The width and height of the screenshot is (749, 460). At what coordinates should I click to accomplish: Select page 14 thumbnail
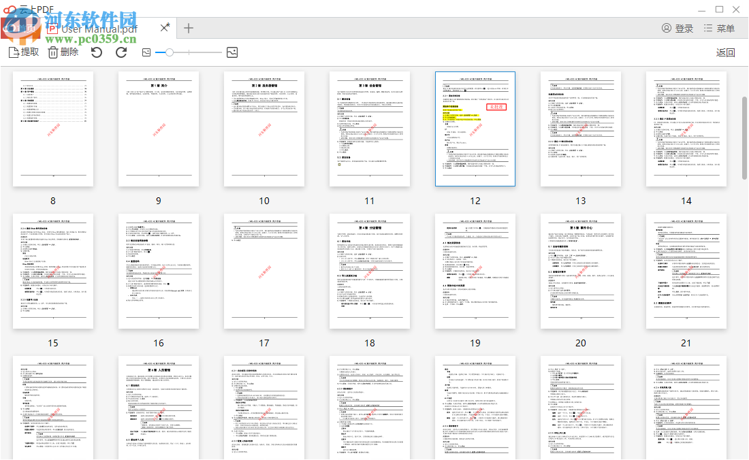pos(686,129)
